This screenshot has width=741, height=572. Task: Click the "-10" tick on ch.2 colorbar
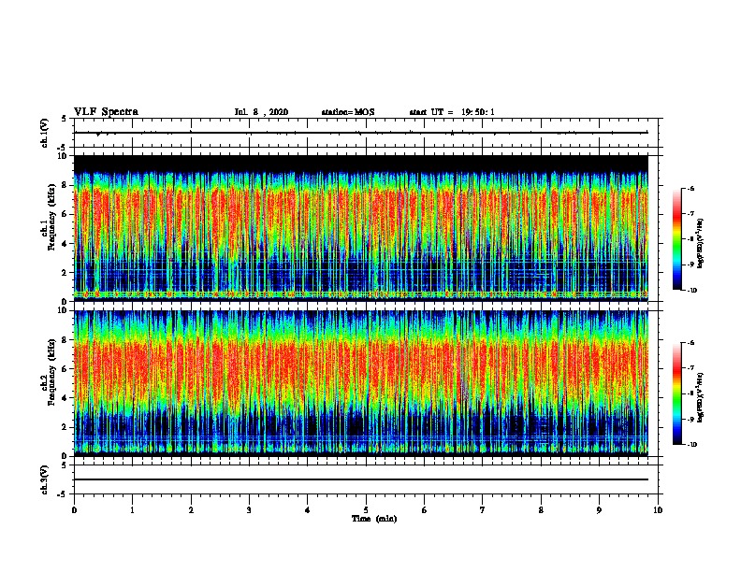691,445
